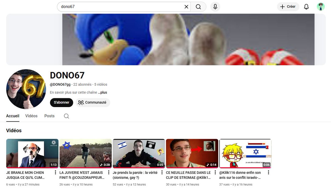Click the '26 vues' view count

coord(65,184)
